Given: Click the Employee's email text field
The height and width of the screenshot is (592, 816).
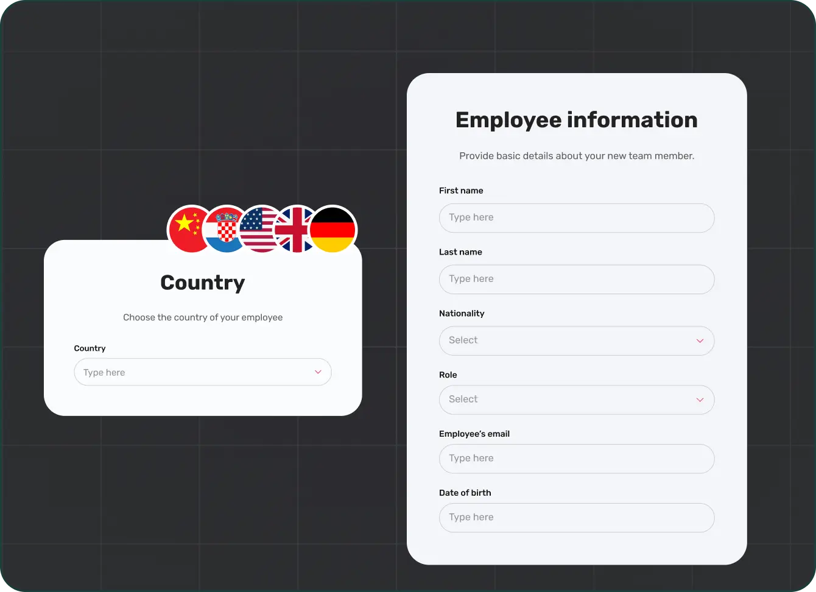Looking at the screenshot, I should point(576,459).
